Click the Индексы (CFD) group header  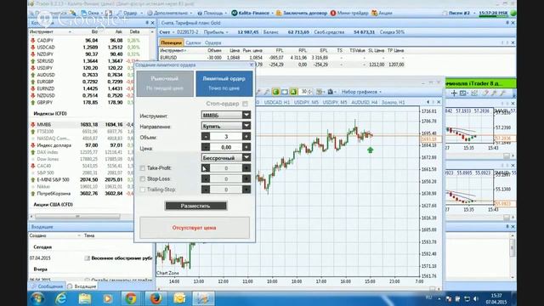[x=50, y=113]
